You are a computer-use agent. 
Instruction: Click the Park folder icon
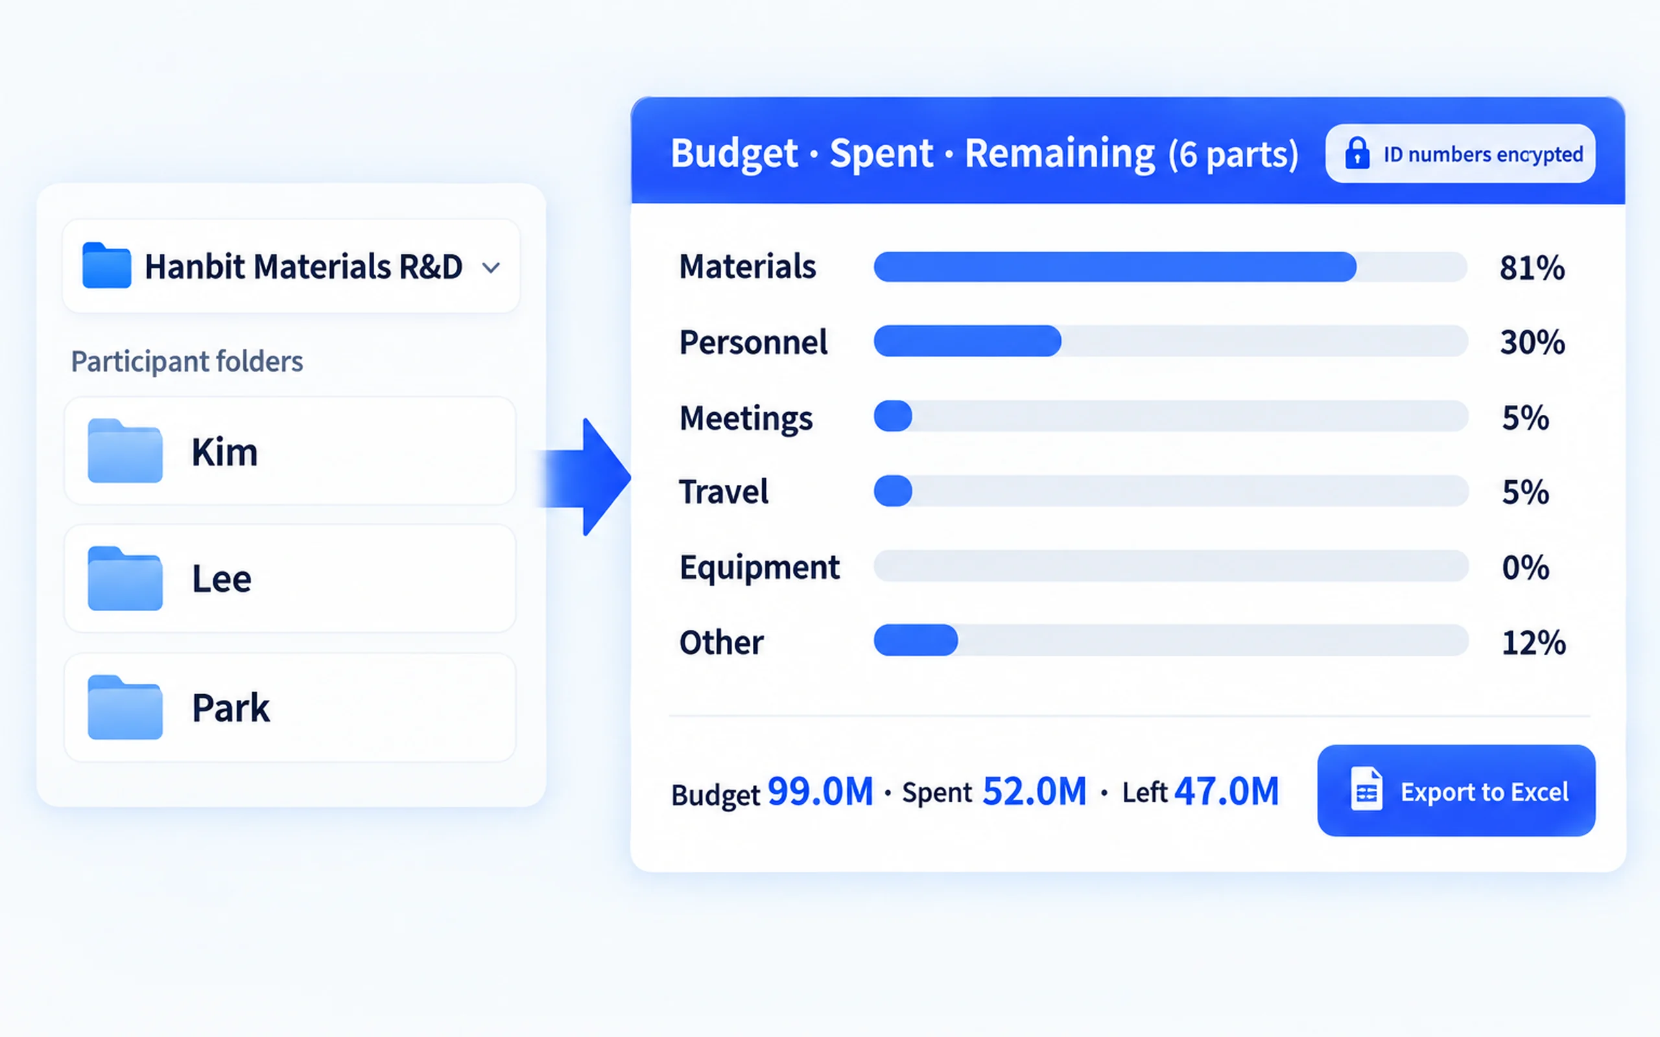(125, 707)
